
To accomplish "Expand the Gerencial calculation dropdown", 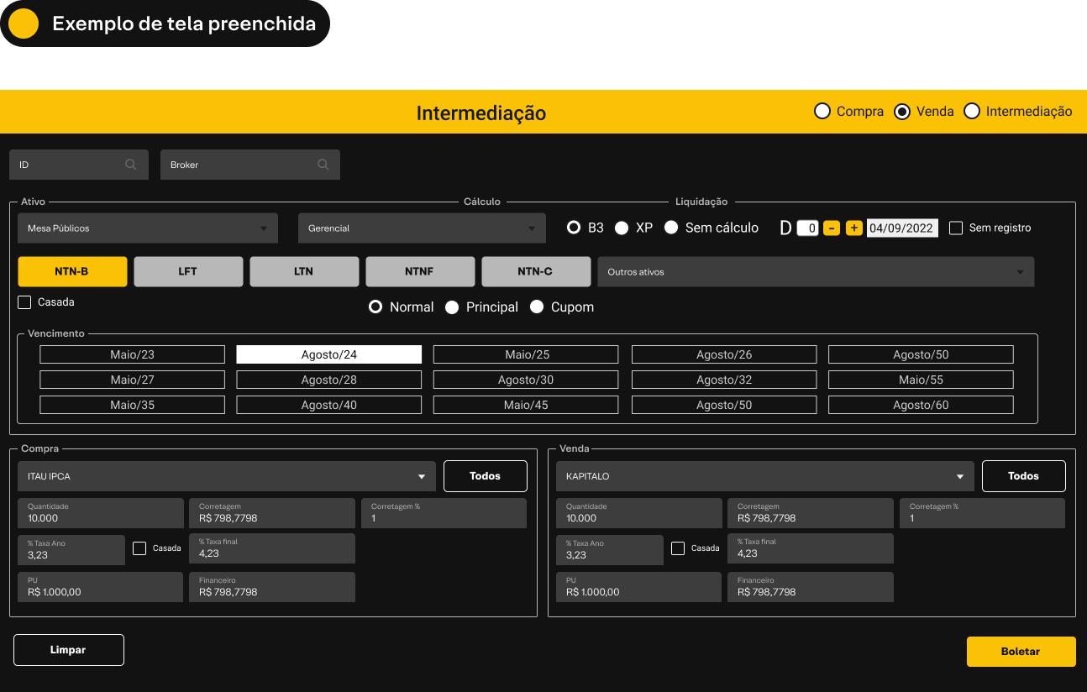I will coord(422,228).
